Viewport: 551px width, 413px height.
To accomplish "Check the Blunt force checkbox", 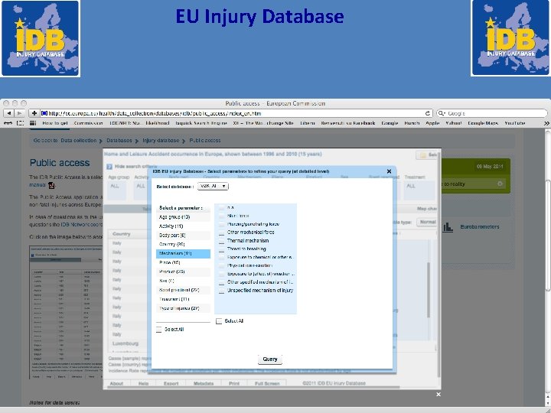I will click(x=221, y=216).
